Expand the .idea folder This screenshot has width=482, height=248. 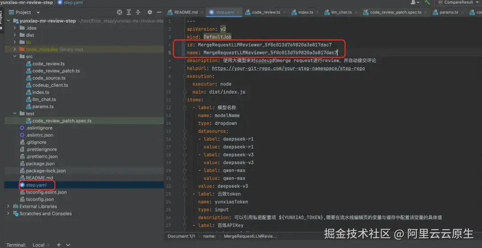[x=14, y=28]
